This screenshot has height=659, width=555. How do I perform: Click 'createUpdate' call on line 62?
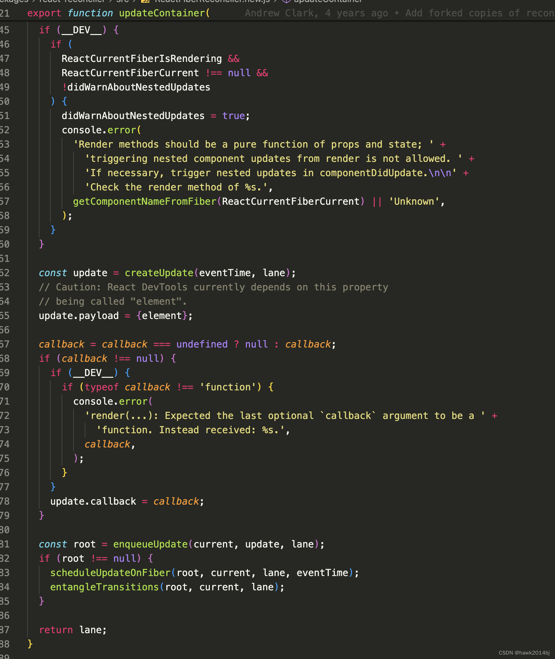[159, 273]
